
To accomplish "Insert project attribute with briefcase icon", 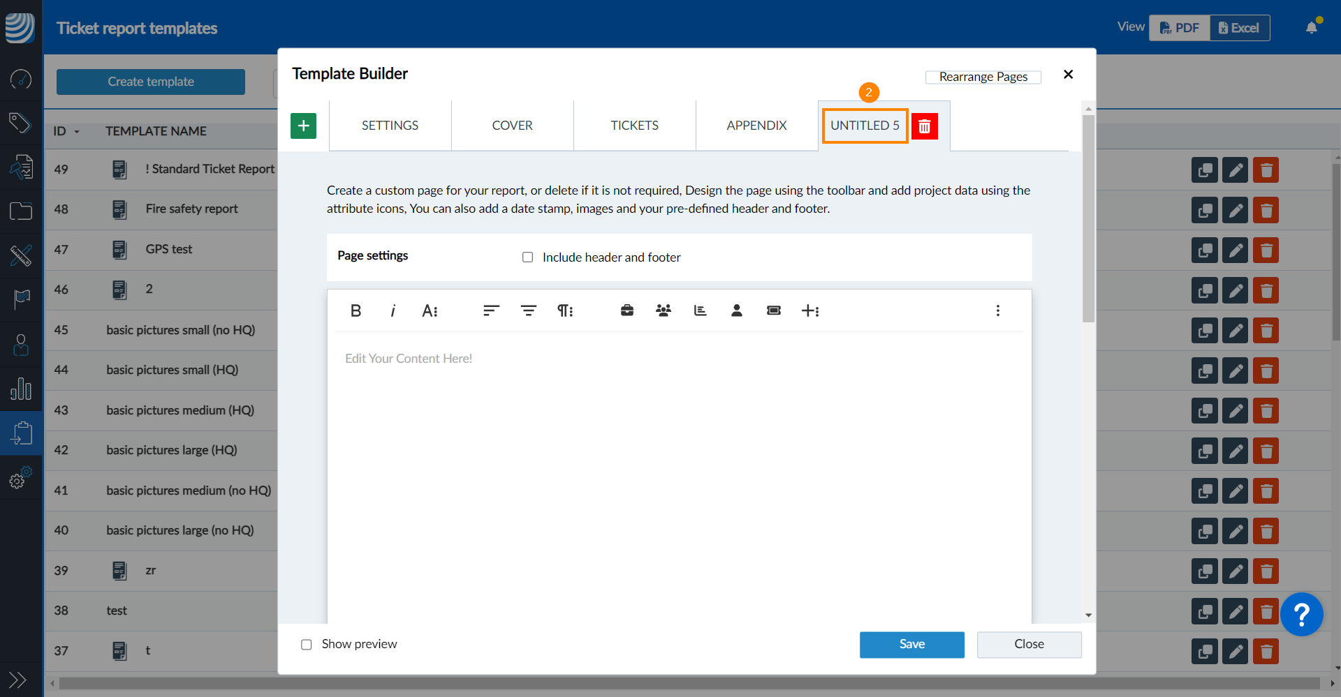I will tap(626, 310).
